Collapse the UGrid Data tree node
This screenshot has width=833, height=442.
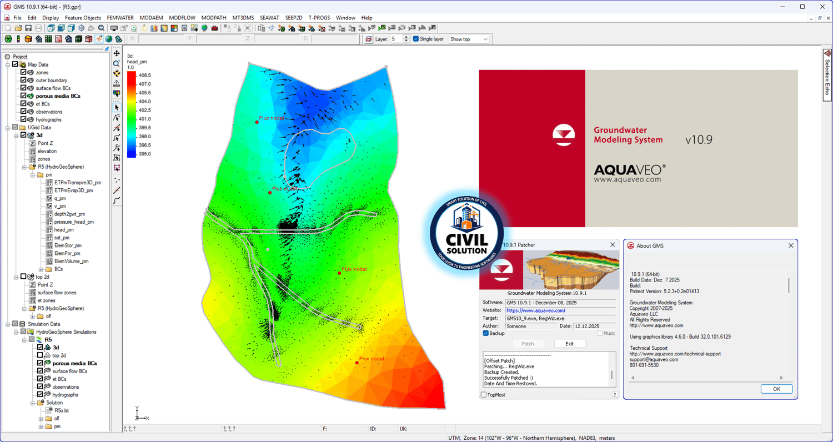coord(8,128)
